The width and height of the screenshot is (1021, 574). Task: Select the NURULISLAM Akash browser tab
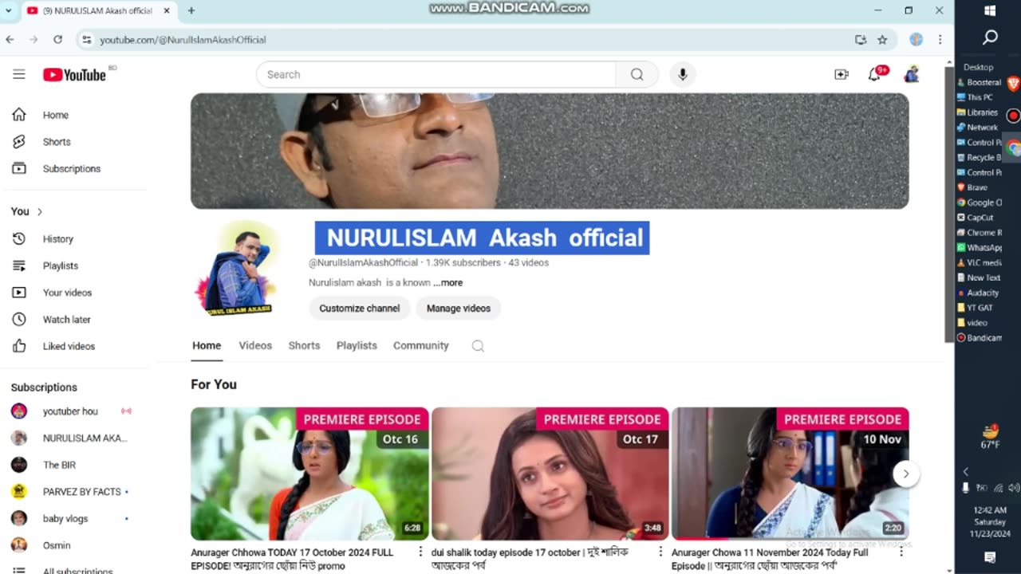[x=98, y=10]
